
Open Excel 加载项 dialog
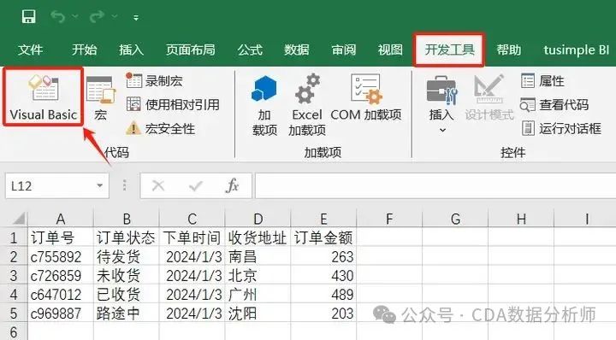point(307,105)
